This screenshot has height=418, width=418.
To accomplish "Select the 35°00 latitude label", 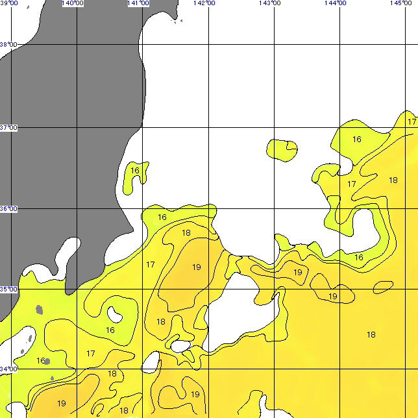I will 8,289.
